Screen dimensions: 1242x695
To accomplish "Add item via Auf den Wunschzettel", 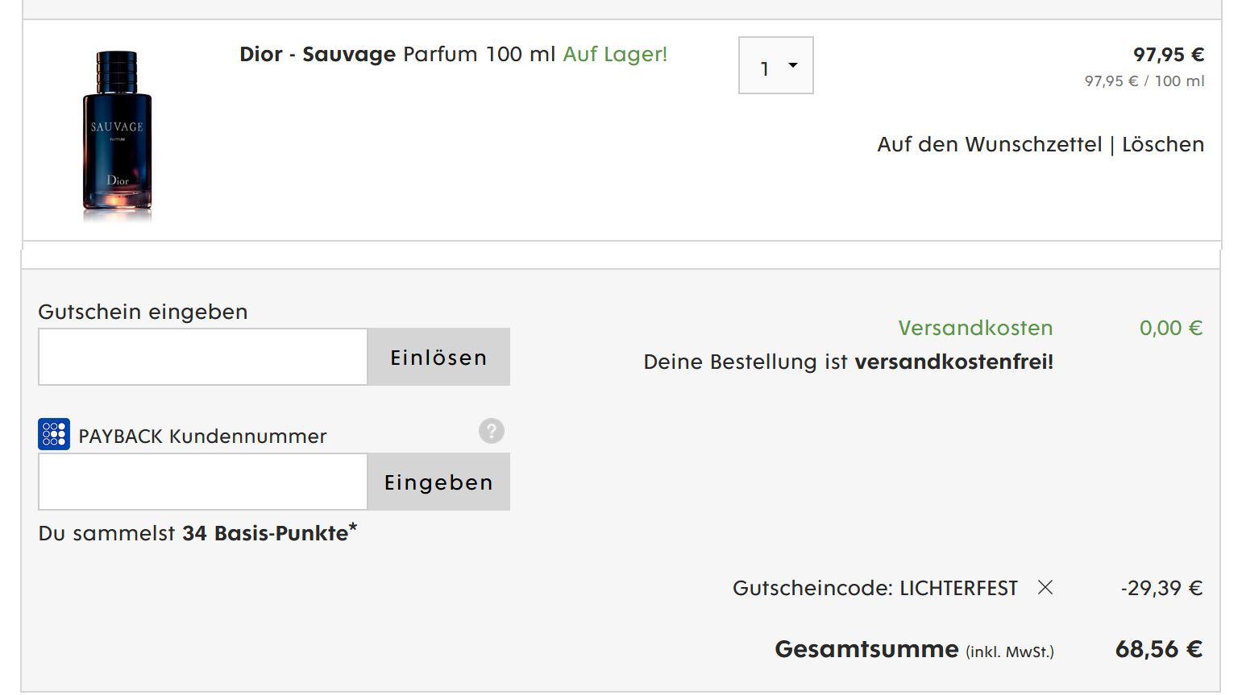I will coord(989,145).
